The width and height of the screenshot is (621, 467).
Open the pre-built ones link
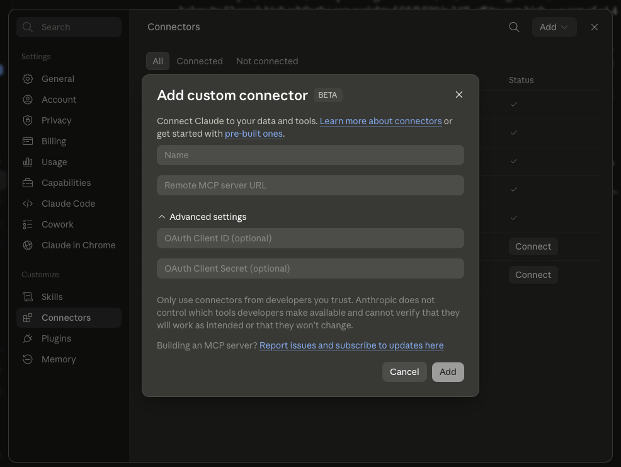(x=254, y=134)
